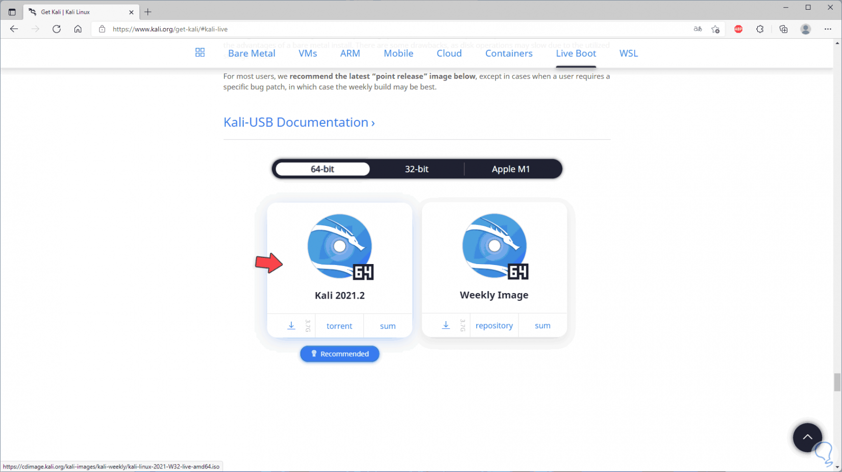The width and height of the screenshot is (842, 472).
Task: Add this page to favorites
Action: pyautogui.click(x=715, y=29)
